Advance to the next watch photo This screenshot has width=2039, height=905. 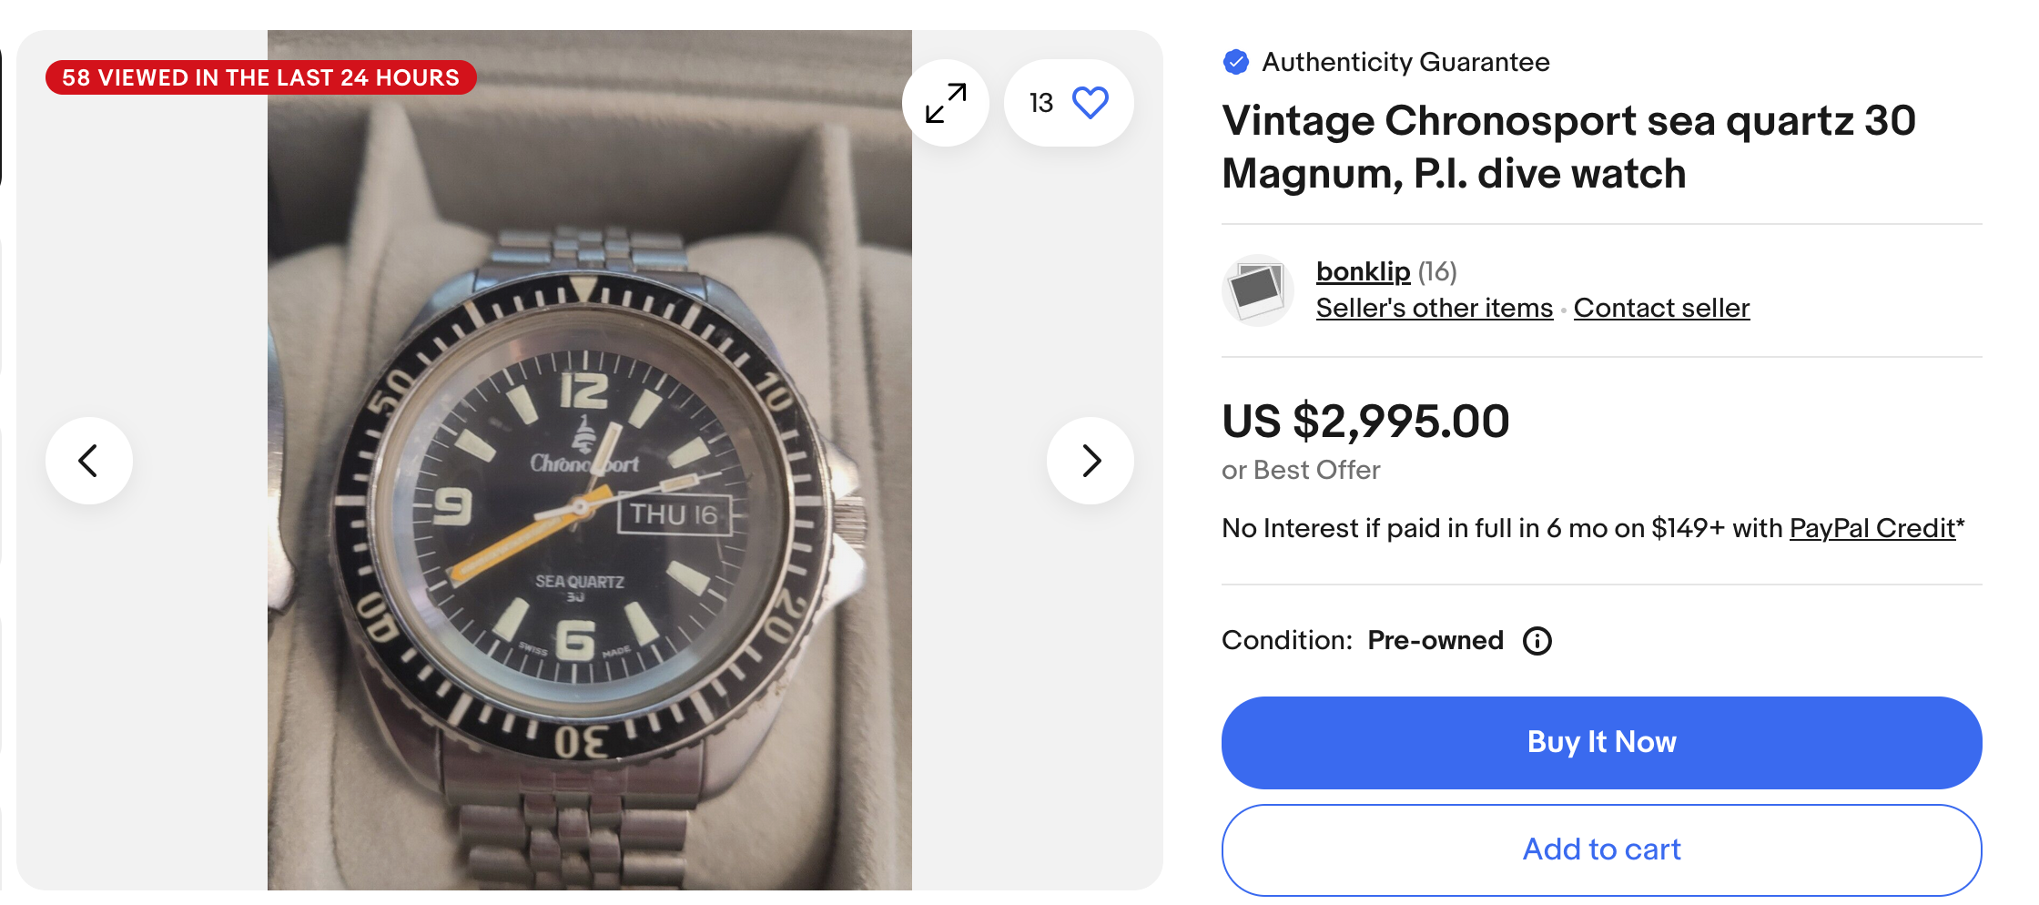(1091, 461)
